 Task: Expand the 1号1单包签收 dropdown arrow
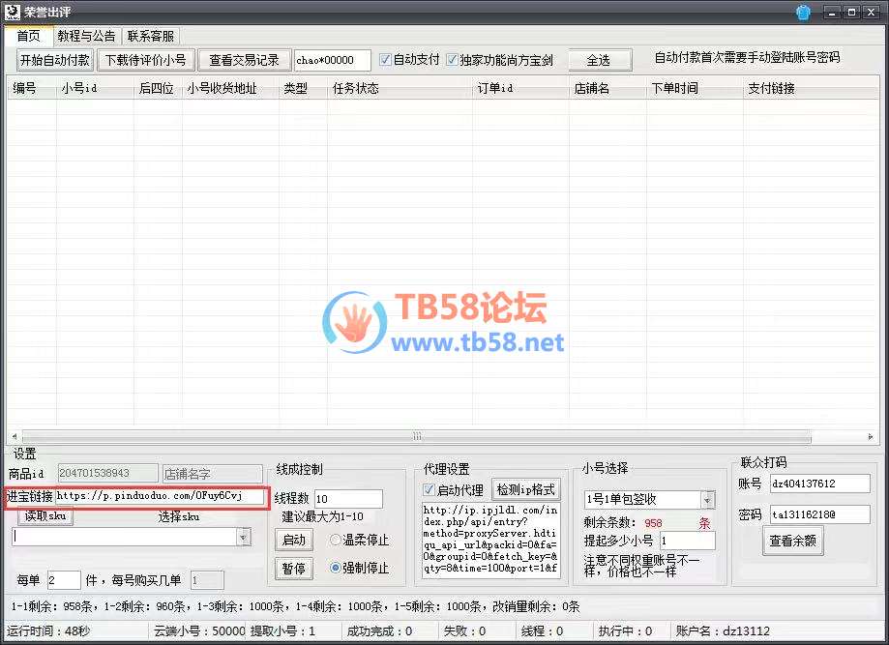click(707, 499)
